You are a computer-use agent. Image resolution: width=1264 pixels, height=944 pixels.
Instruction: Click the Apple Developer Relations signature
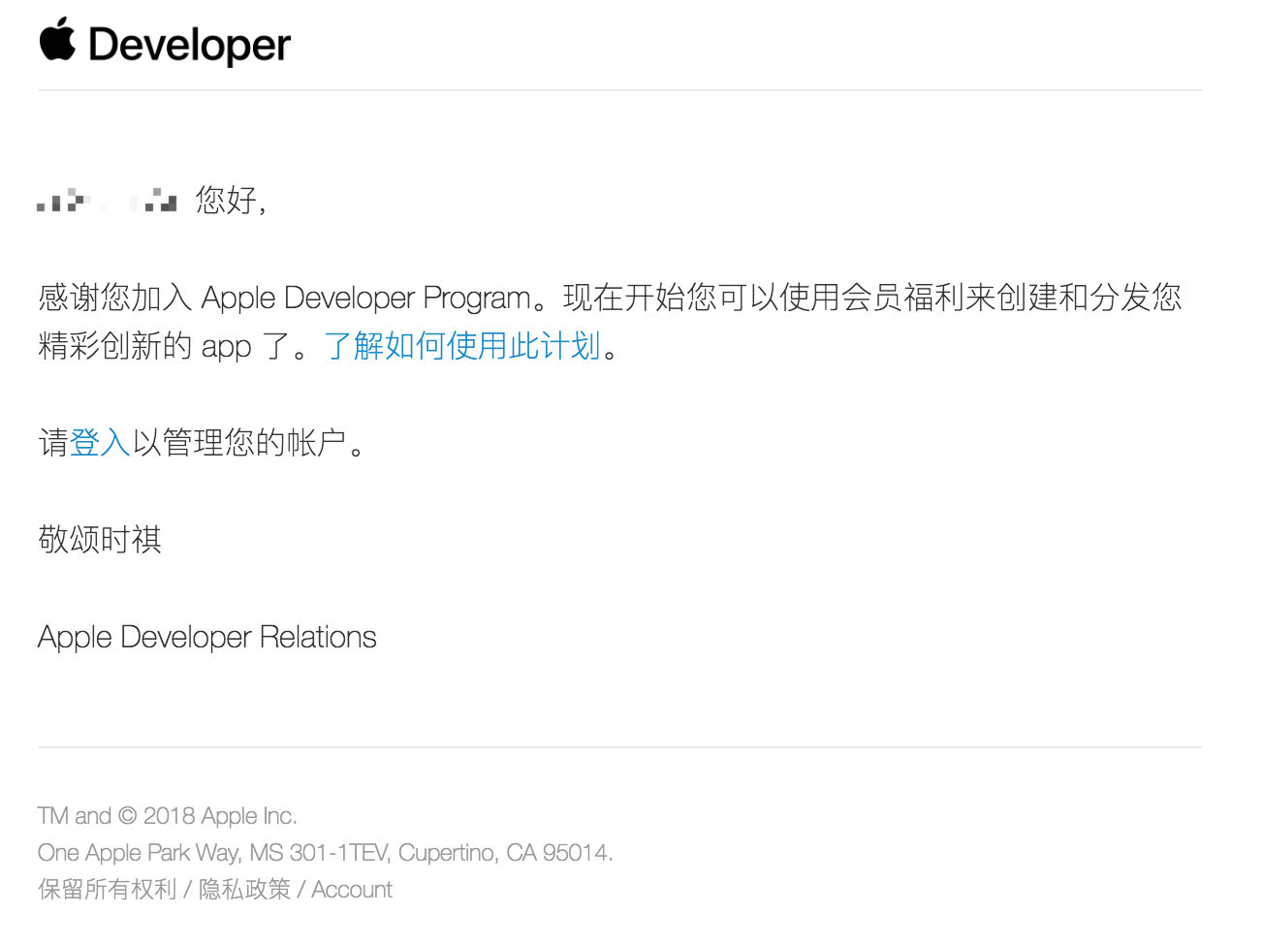pyautogui.click(x=207, y=637)
